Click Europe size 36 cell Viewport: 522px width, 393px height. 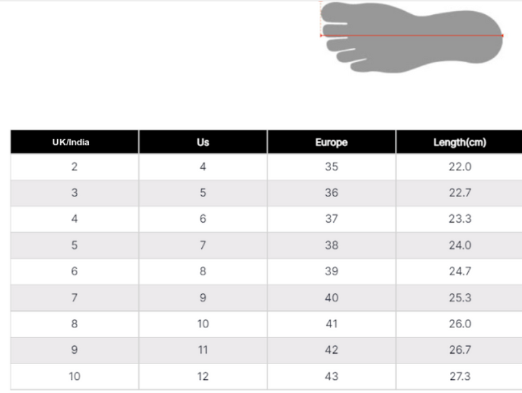pyautogui.click(x=331, y=193)
